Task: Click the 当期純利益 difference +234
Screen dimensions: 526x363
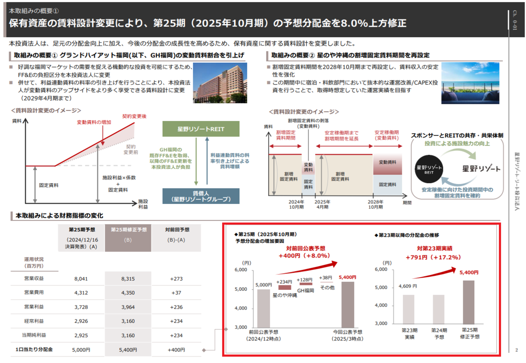Action: click(x=176, y=335)
